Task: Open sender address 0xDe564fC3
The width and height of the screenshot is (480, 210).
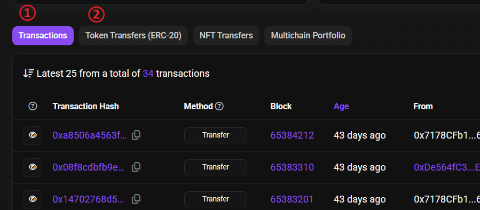Action: [x=446, y=167]
